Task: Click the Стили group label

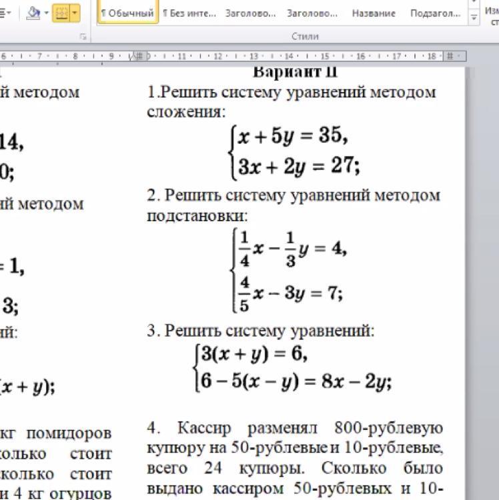Action: tap(305, 37)
